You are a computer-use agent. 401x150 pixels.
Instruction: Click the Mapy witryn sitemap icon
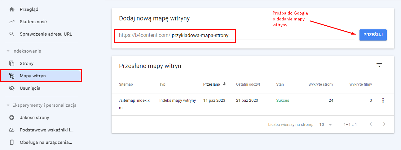pyautogui.click(x=12, y=76)
